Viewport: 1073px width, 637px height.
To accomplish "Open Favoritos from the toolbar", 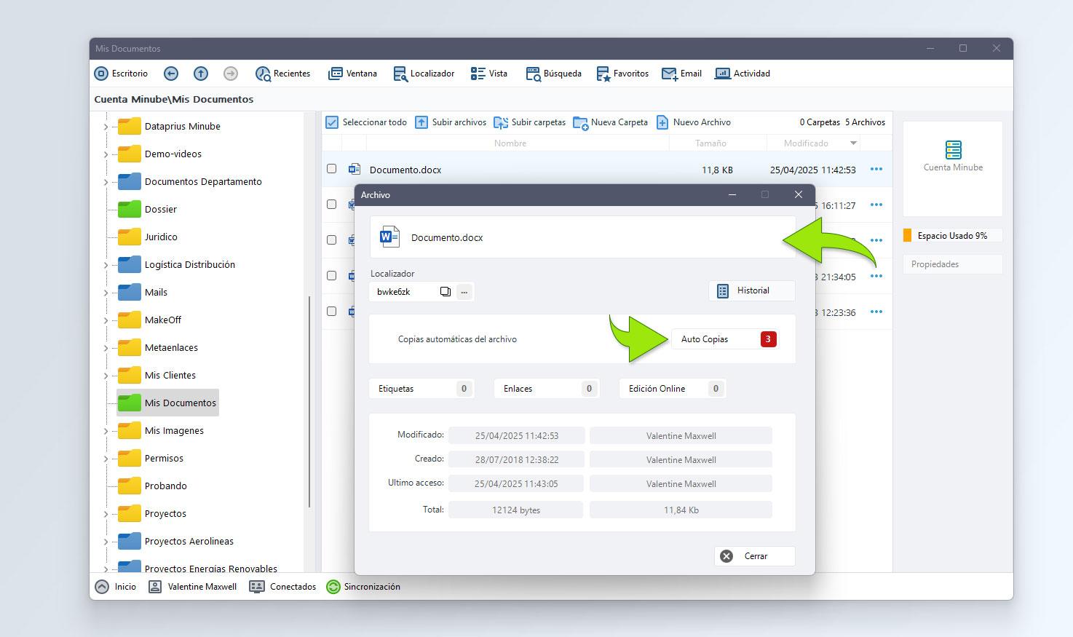I will (x=603, y=74).
